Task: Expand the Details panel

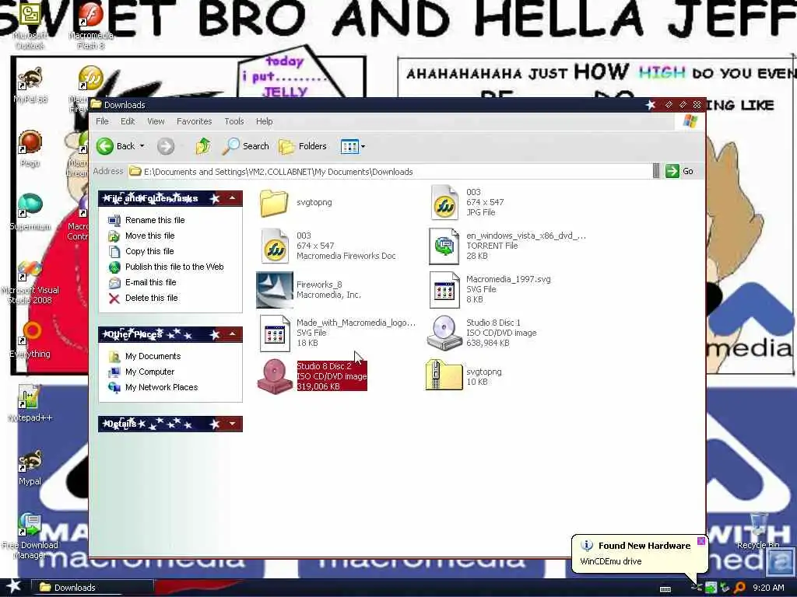Action: coord(232,424)
